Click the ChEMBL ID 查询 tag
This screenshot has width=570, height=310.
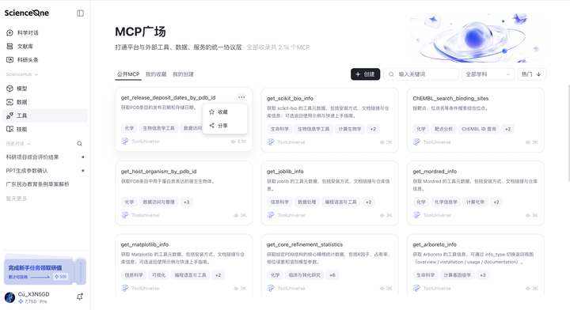click(x=478, y=129)
